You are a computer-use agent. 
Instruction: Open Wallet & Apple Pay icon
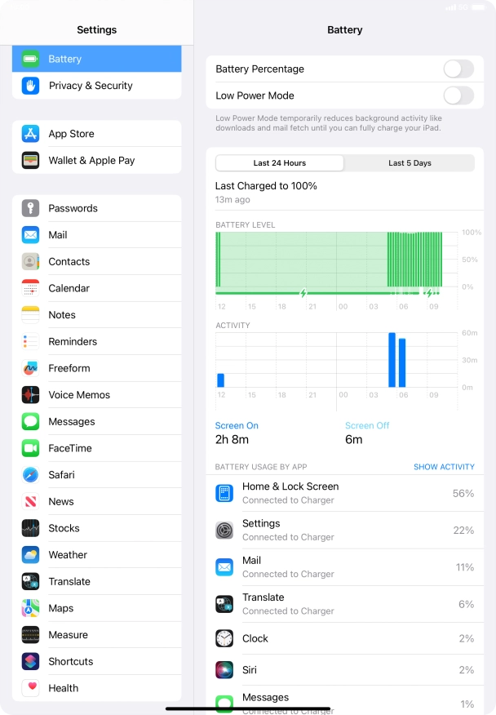tap(30, 160)
